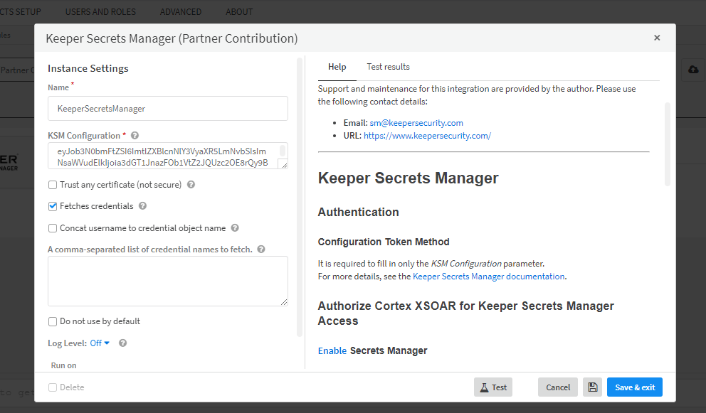
Task: Click help icon beside Concat username option
Action: (x=235, y=228)
